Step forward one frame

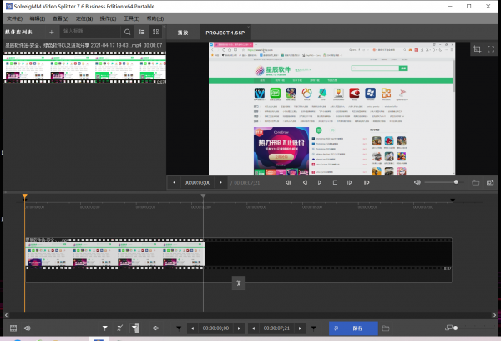coord(350,183)
